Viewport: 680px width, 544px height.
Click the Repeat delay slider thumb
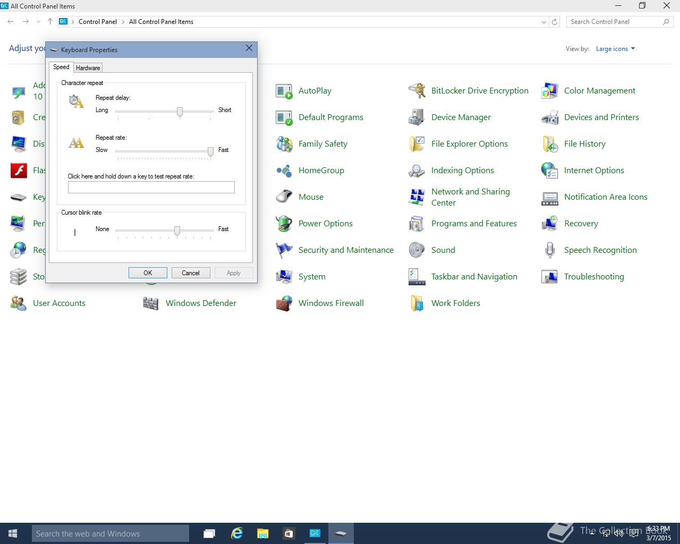coord(180,112)
